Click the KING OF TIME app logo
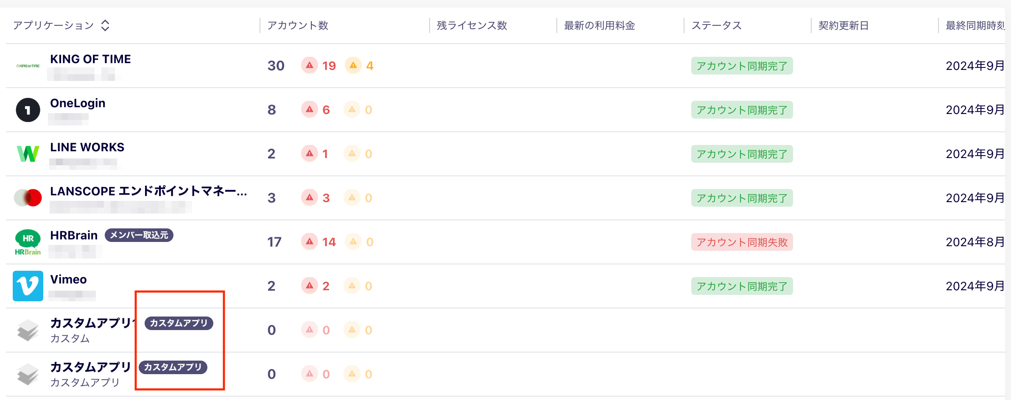1011x400 pixels. [x=28, y=66]
